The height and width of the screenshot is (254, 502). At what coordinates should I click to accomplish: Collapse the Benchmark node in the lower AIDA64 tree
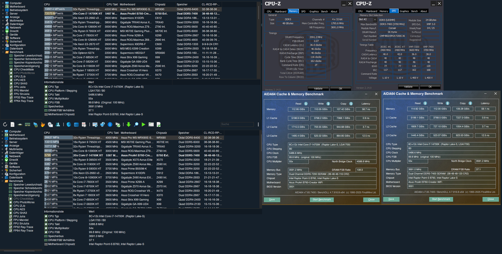pyautogui.click(x=3, y=181)
